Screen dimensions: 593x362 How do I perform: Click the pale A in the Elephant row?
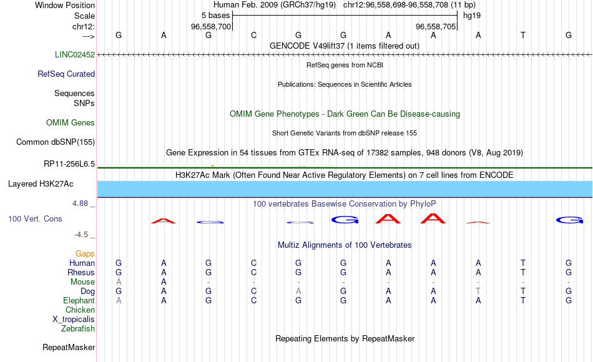point(119,300)
